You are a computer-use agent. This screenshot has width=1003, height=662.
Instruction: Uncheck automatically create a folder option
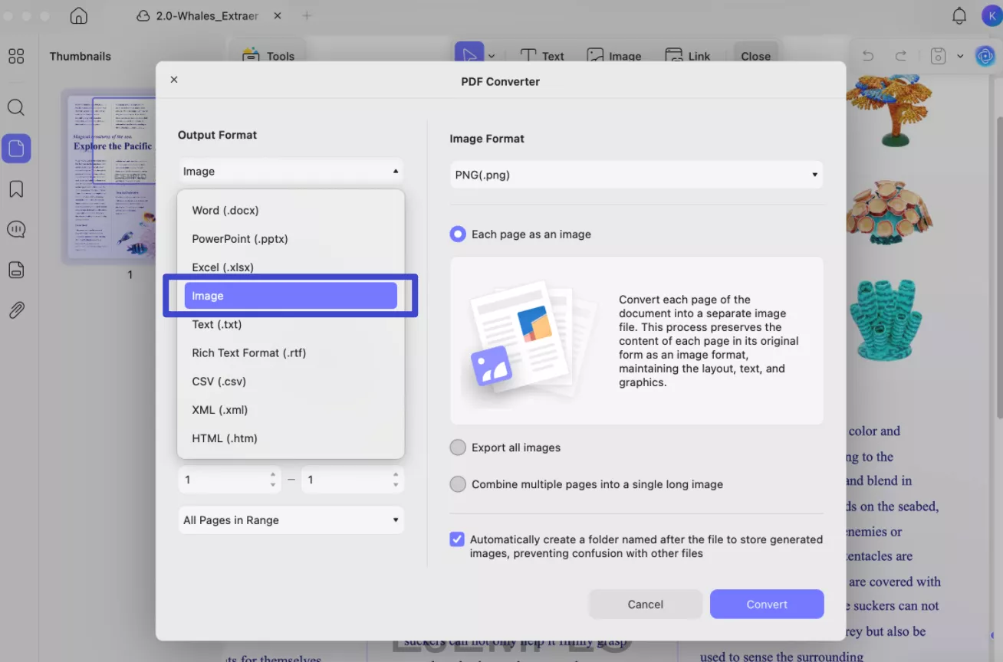point(457,539)
